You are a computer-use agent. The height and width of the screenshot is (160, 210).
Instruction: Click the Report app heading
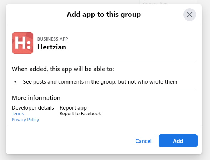pyautogui.click(x=73, y=108)
